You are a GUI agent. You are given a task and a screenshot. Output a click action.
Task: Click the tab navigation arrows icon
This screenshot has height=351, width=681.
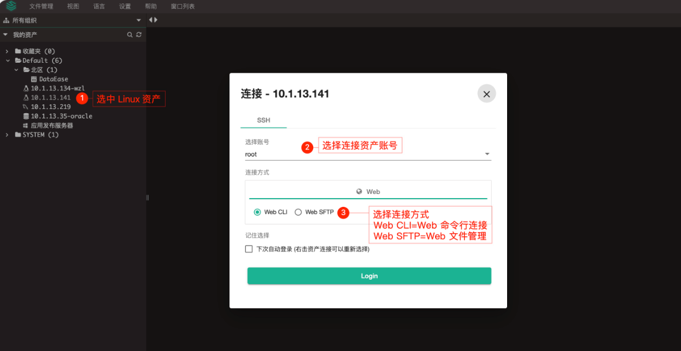(153, 20)
